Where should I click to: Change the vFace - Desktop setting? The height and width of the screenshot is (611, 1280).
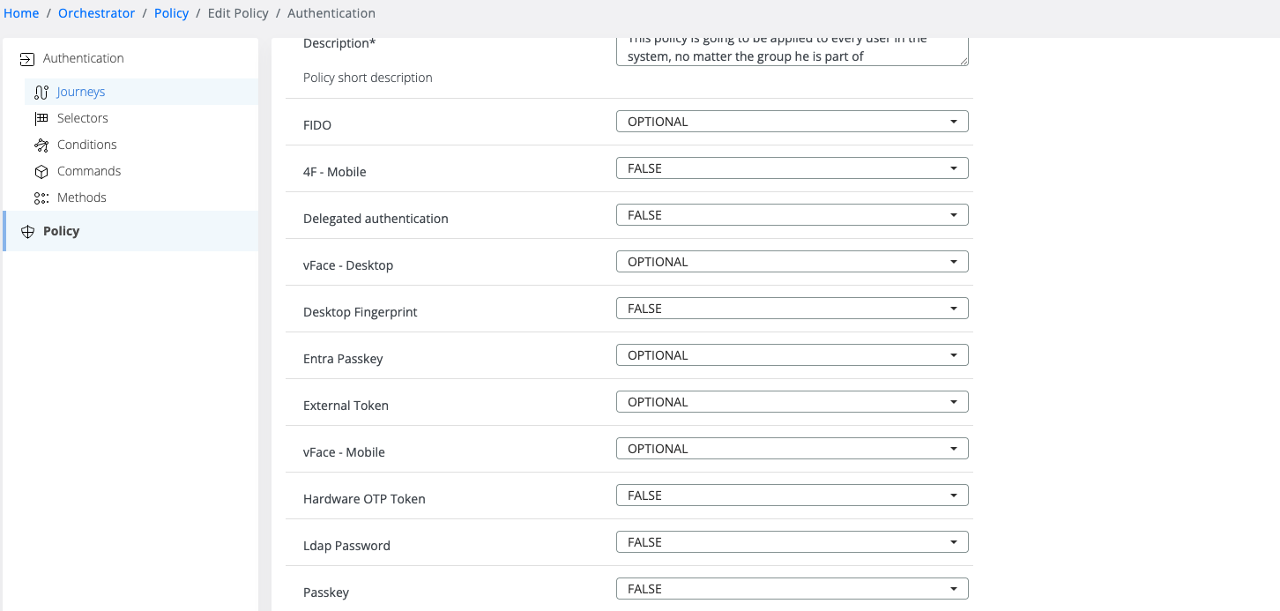click(x=792, y=262)
